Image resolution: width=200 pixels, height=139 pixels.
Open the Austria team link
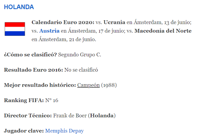(49, 31)
